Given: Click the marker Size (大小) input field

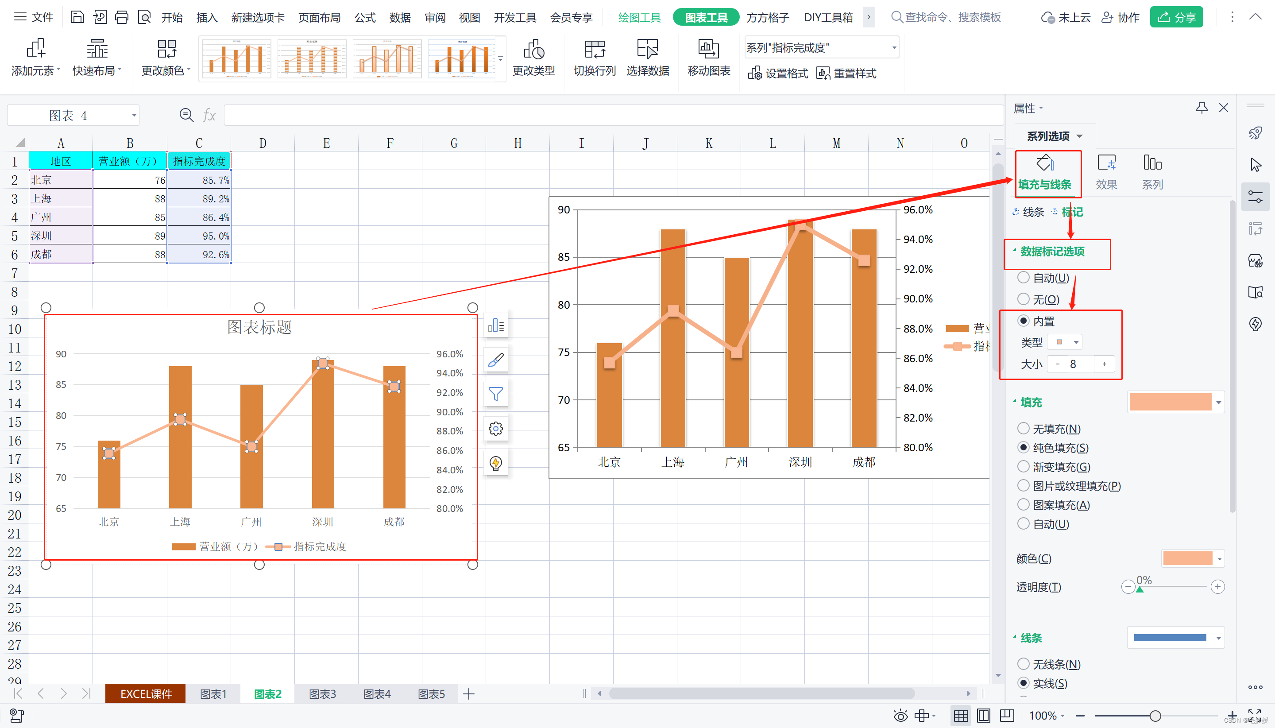Looking at the screenshot, I should (1080, 364).
